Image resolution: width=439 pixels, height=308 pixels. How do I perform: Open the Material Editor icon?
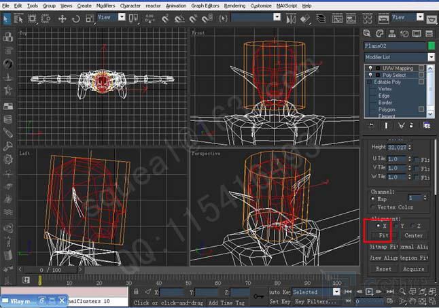pos(368,19)
